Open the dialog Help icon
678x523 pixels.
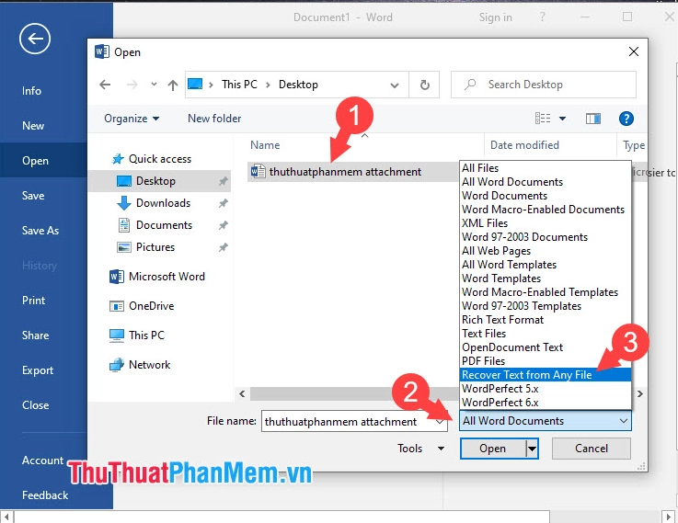(626, 119)
